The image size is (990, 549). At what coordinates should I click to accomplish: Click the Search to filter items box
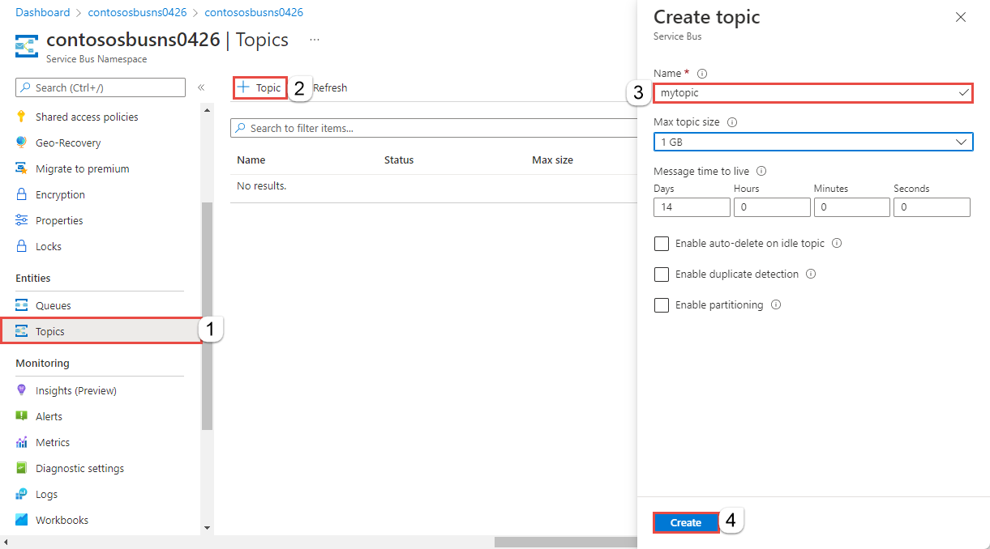click(x=434, y=128)
